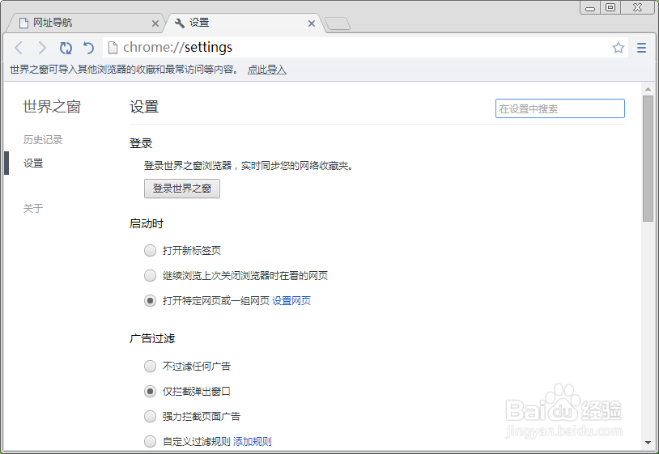Open the 设置网页 link
The height and width of the screenshot is (454, 659).
point(291,301)
